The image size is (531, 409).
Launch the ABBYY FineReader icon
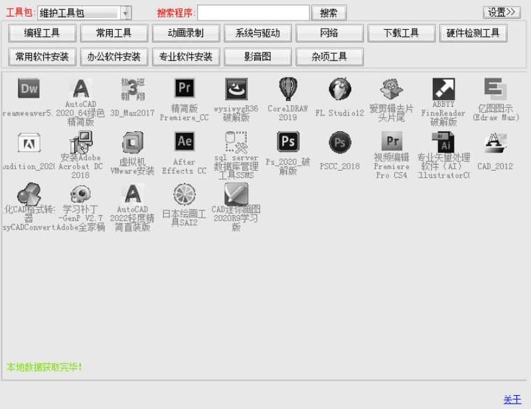(x=443, y=89)
